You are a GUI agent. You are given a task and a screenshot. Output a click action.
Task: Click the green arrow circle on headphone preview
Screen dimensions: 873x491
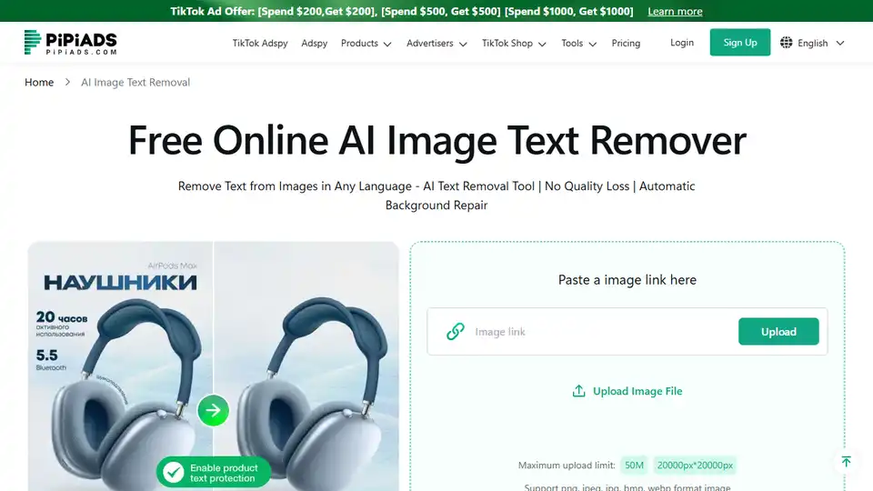pyautogui.click(x=213, y=410)
